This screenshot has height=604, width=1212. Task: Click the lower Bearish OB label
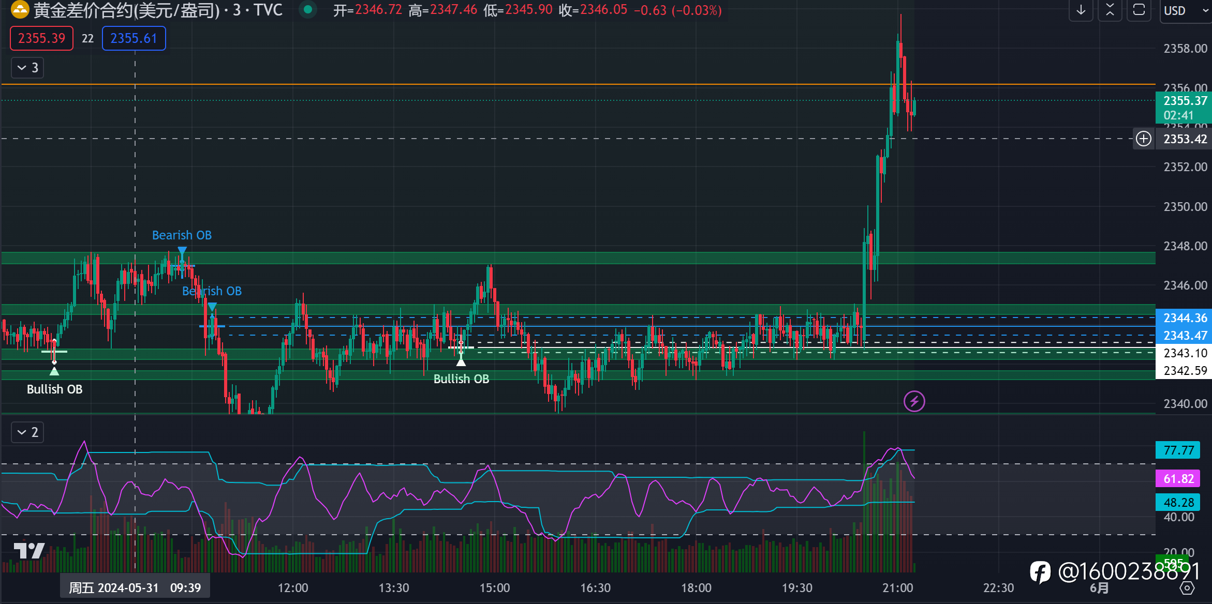click(x=212, y=291)
